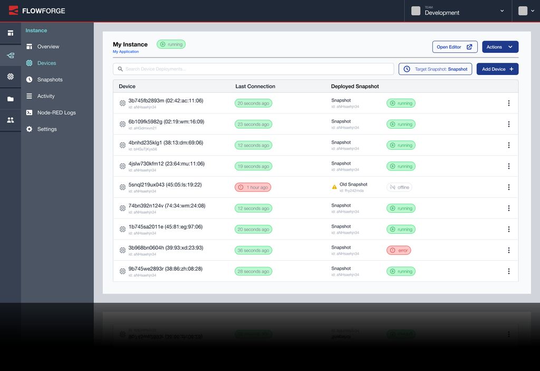Open the user avatar menu dropdown
The width and height of the screenshot is (540, 371).
[x=526, y=11]
